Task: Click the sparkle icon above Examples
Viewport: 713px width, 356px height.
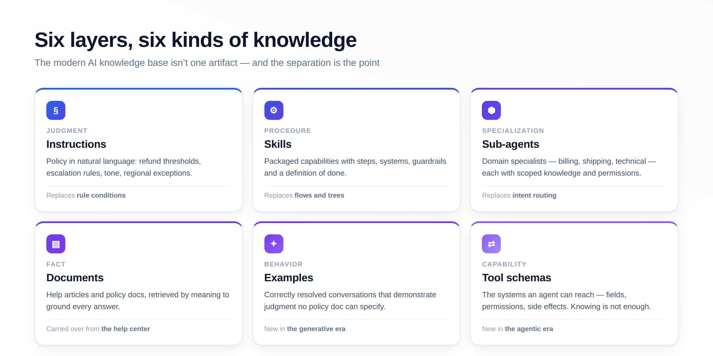Action: (274, 244)
